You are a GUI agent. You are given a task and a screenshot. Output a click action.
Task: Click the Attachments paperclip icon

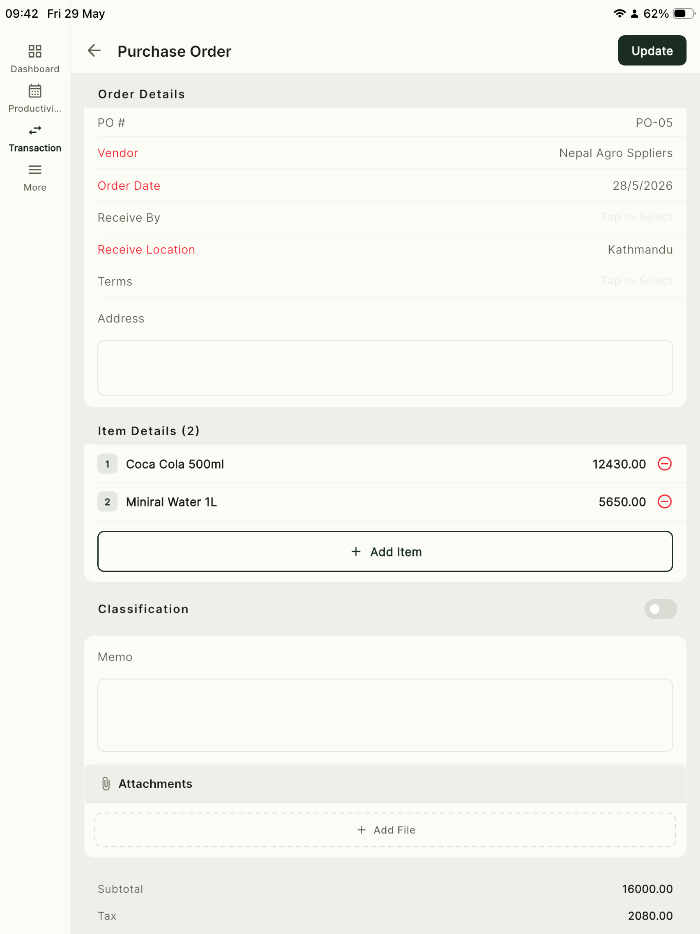tap(106, 784)
